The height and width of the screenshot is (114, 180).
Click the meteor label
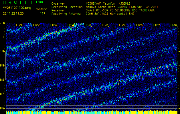click(x=41, y=9)
